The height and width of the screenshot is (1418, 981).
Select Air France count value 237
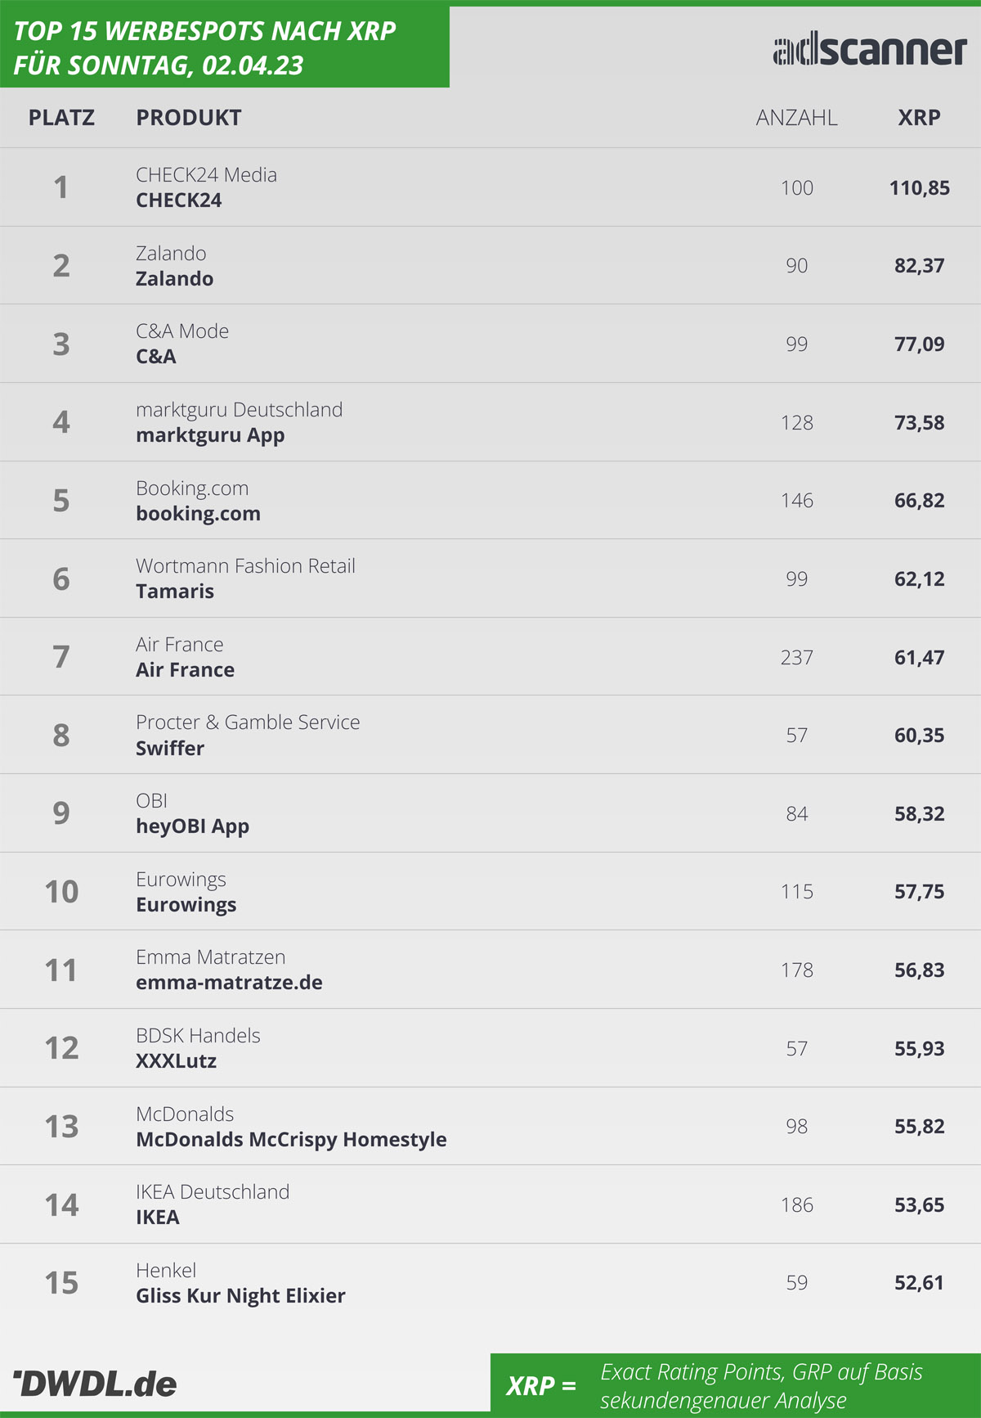796,657
